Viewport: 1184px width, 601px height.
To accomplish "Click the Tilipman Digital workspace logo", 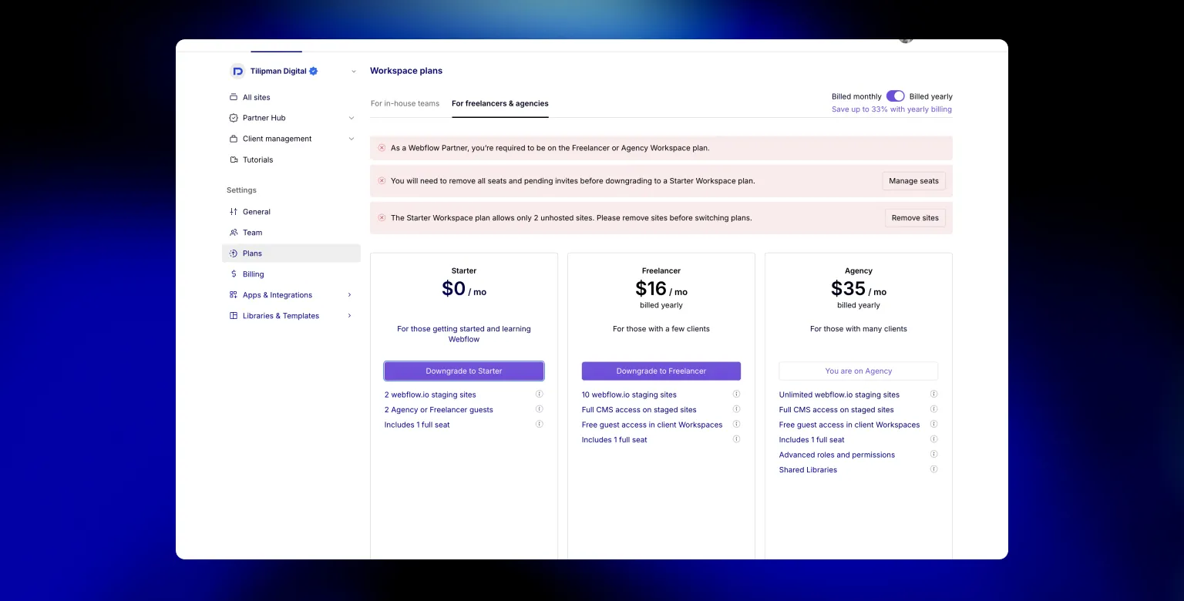I will pyautogui.click(x=237, y=71).
